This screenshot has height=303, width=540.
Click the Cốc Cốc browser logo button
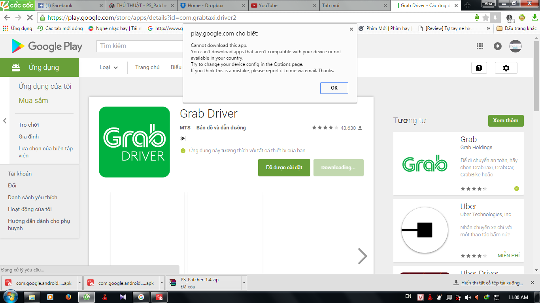click(17, 5)
